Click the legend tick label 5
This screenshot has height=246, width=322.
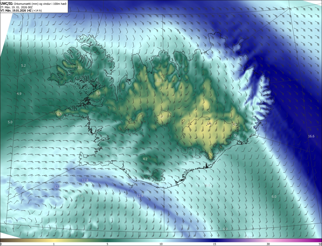point(107,244)
